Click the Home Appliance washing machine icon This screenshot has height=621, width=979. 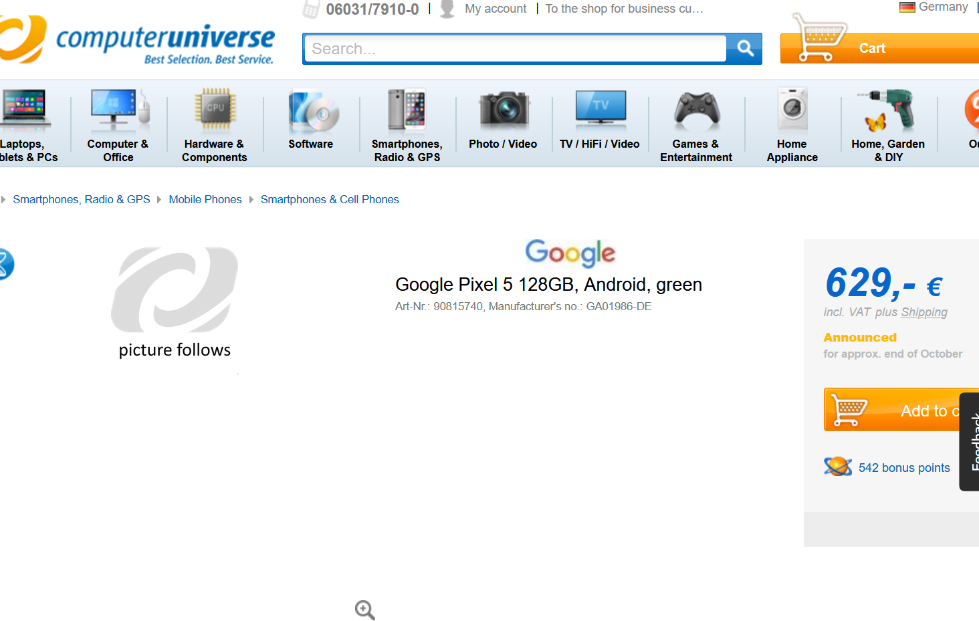793,109
